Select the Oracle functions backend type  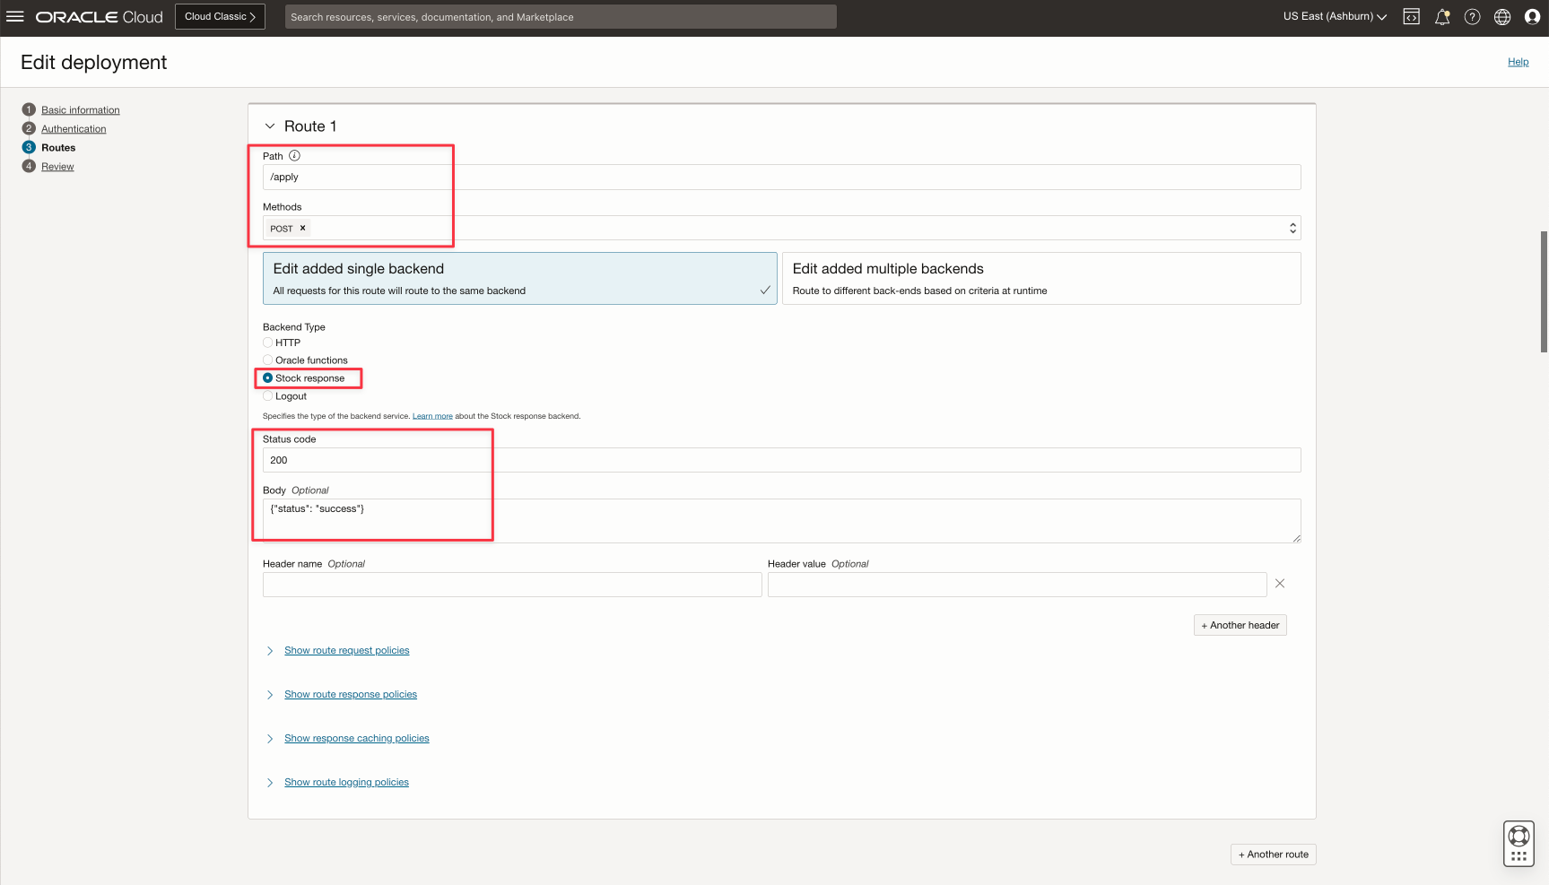pyautogui.click(x=268, y=360)
